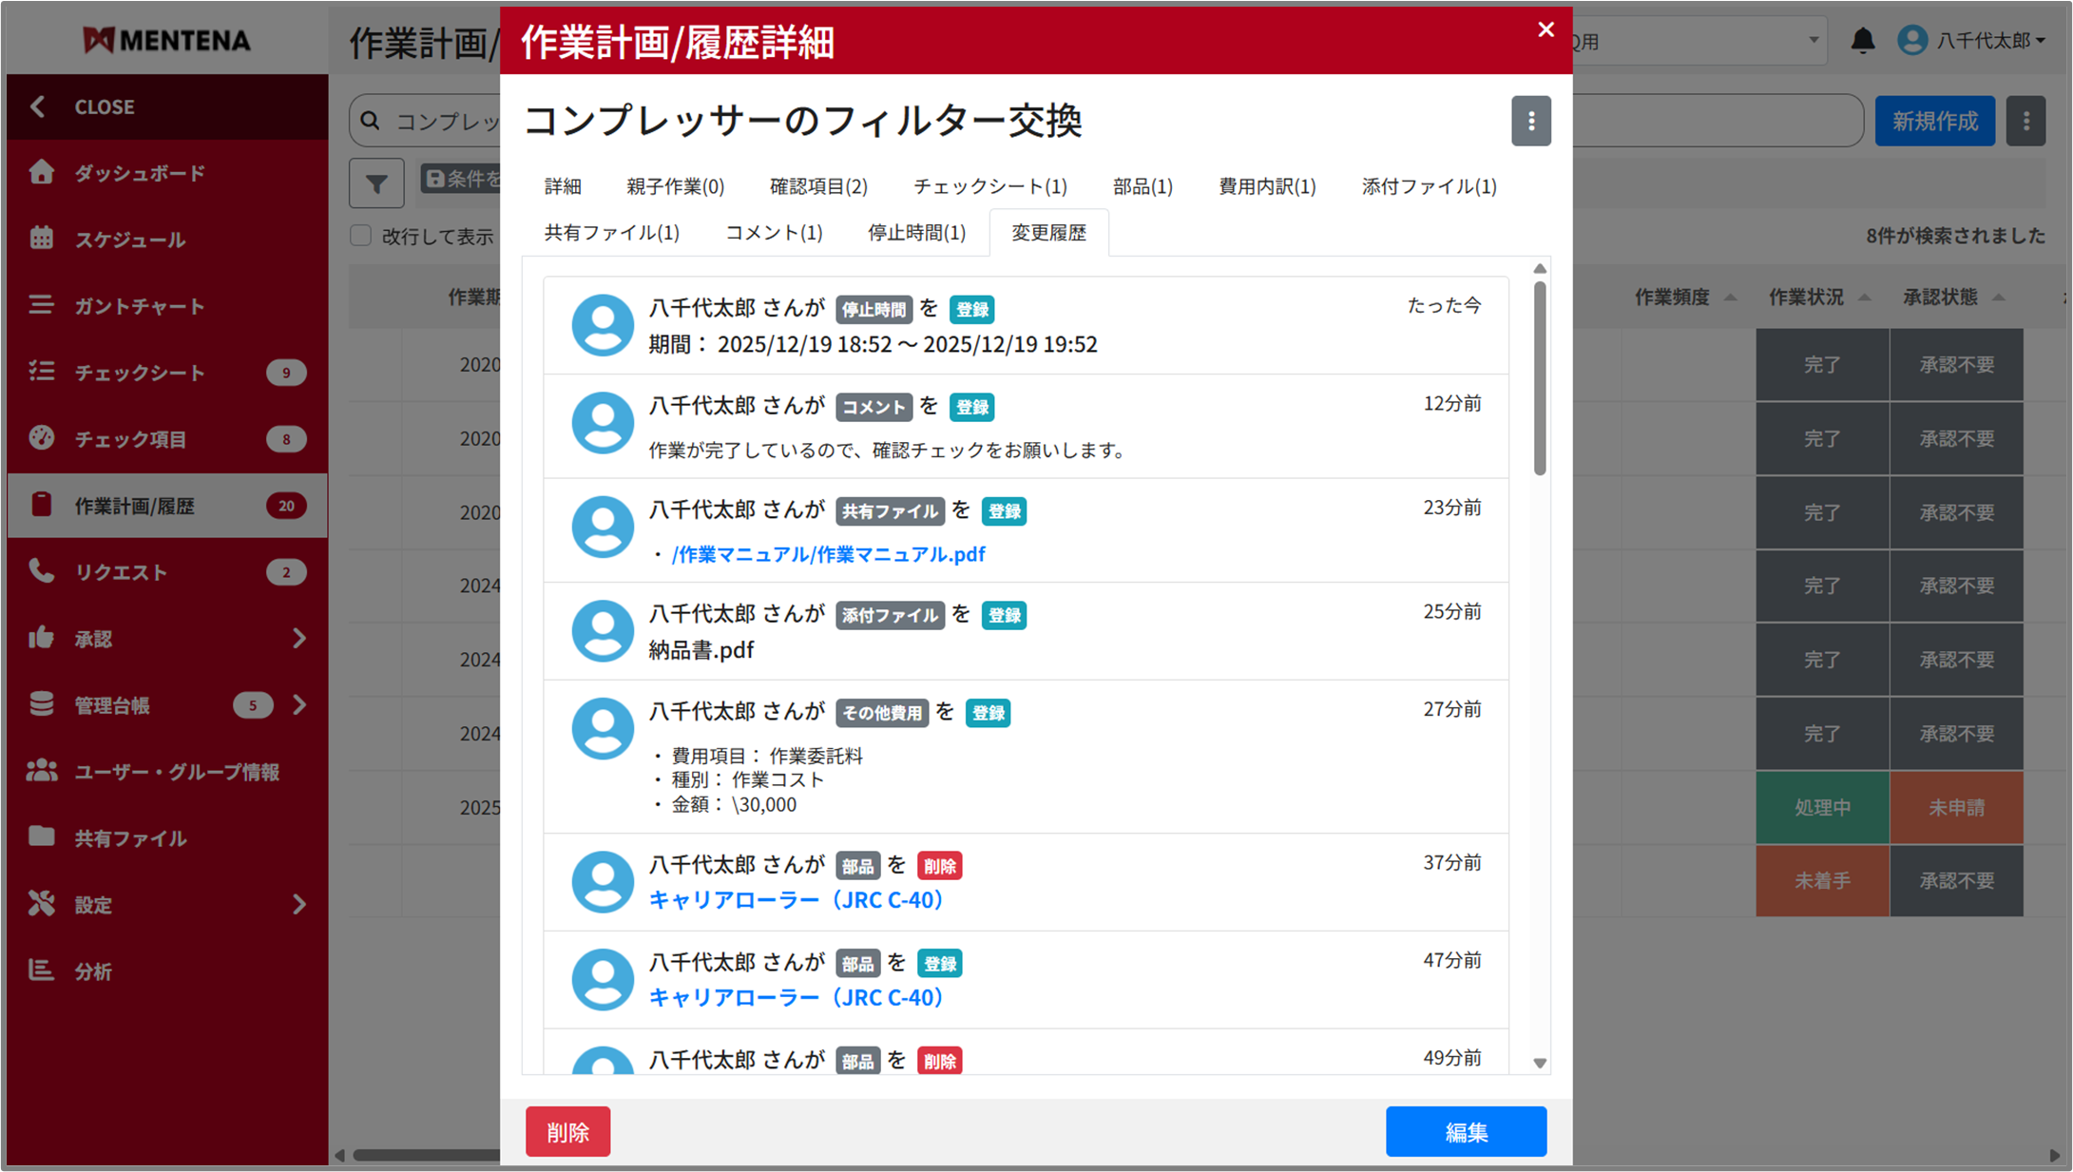Expand the approval (承認) sidebar submenu
The width and height of the screenshot is (2073, 1172).
[x=298, y=638]
